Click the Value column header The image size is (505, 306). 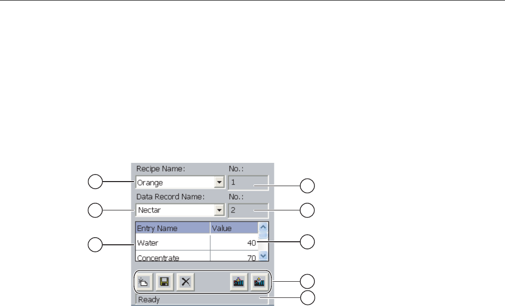(x=234, y=228)
